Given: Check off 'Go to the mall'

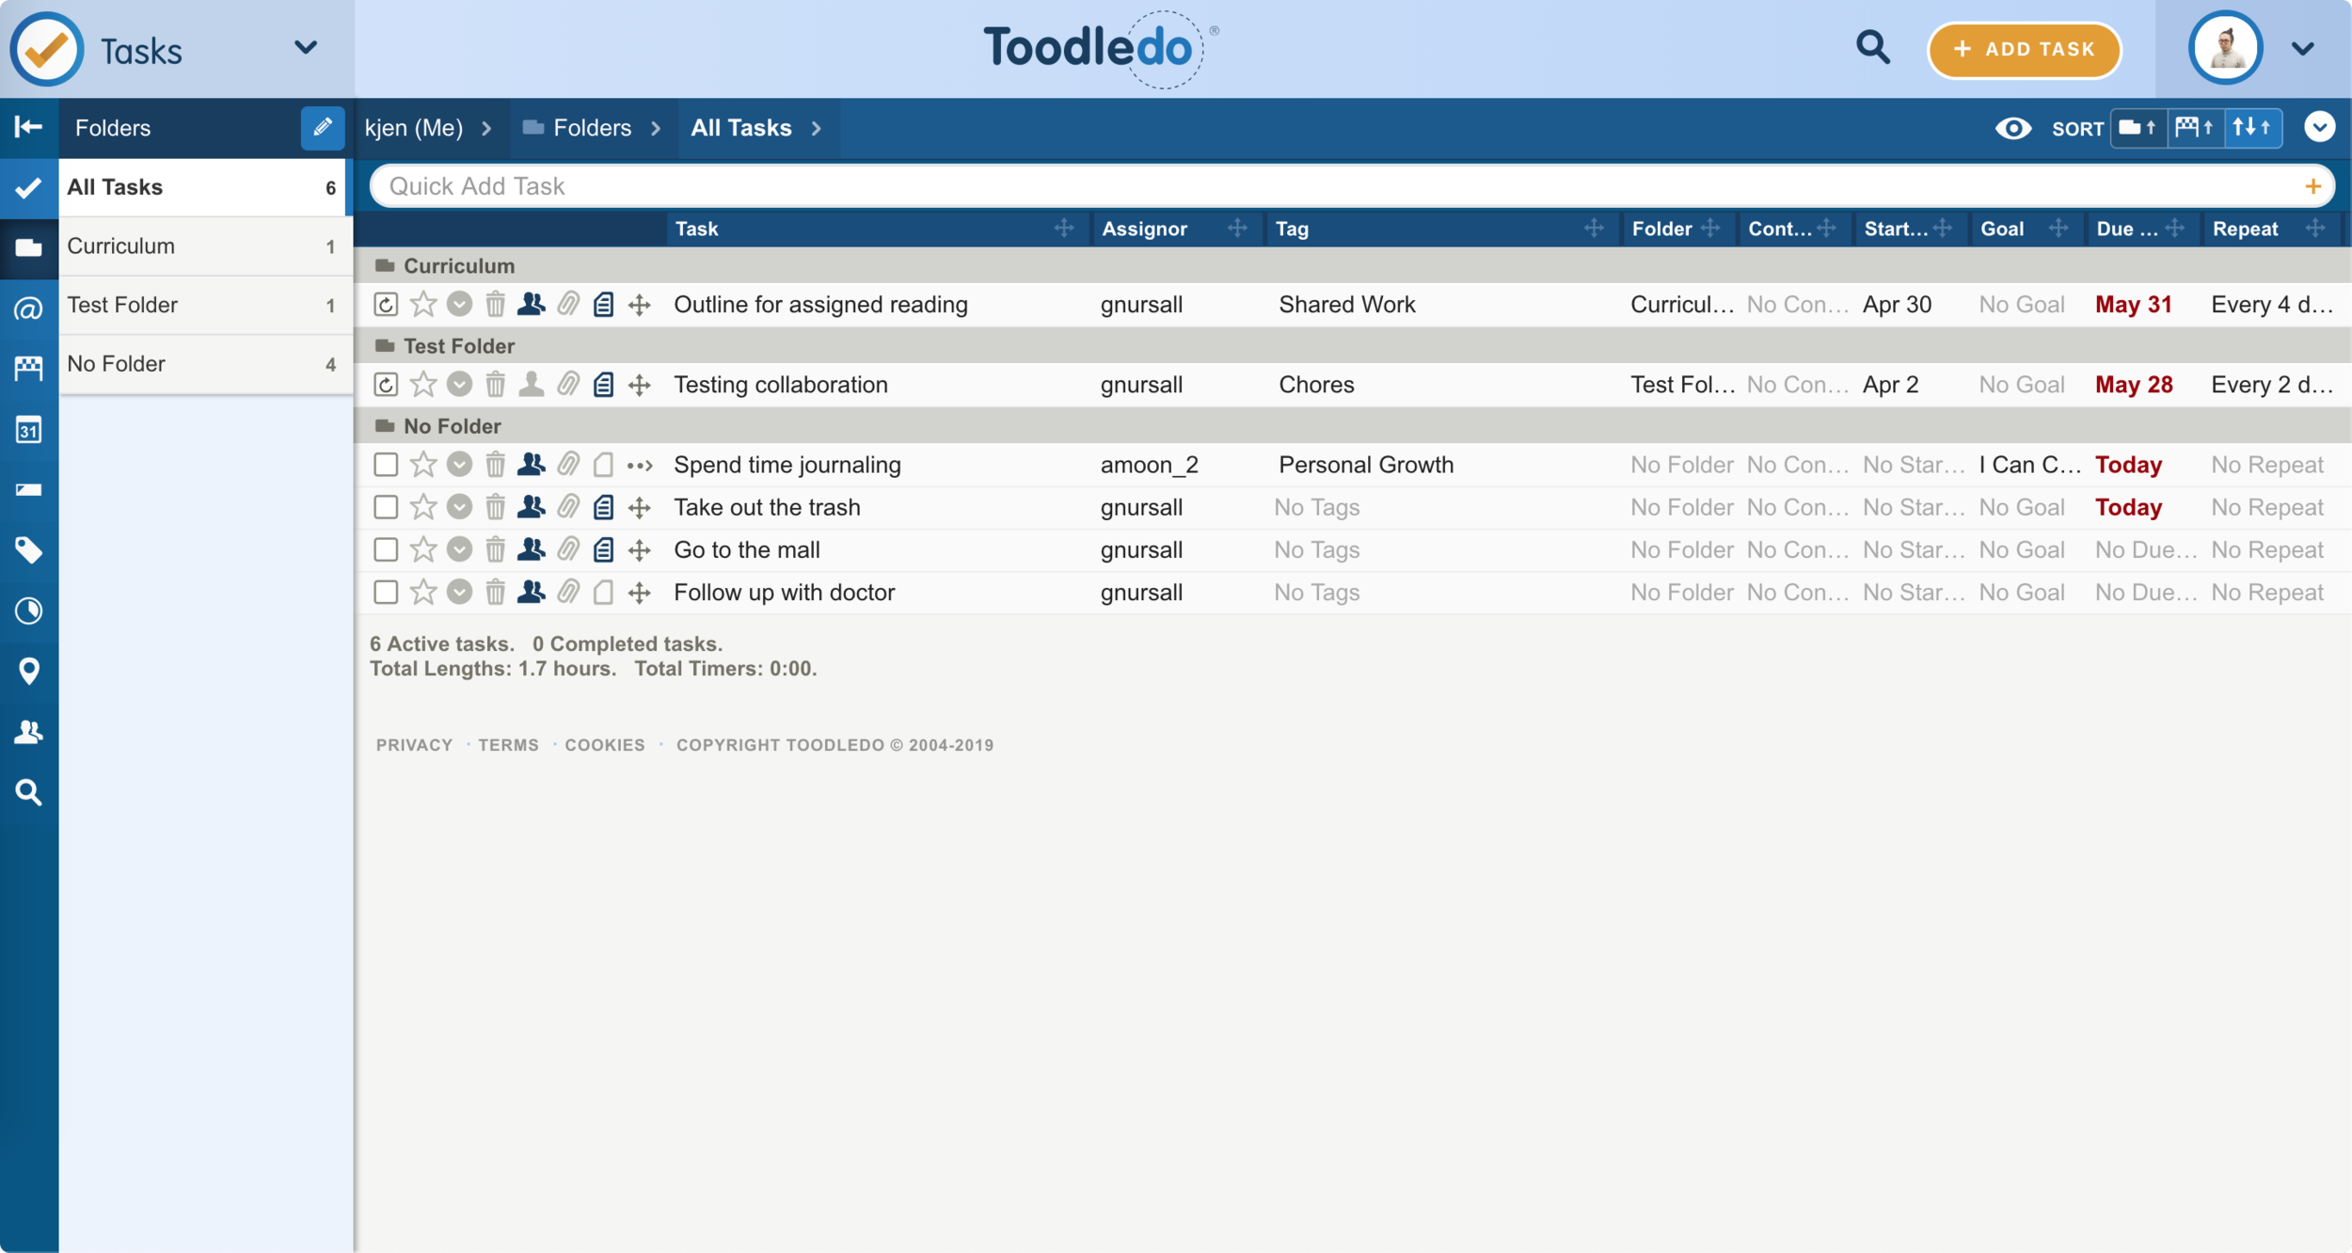Looking at the screenshot, I should click(386, 549).
